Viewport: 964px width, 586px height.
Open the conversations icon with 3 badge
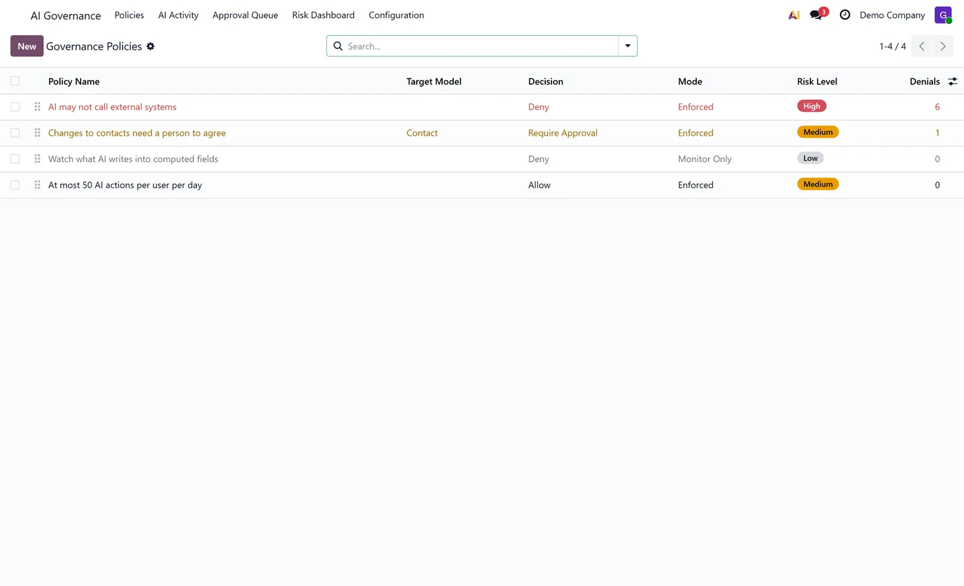(x=817, y=14)
